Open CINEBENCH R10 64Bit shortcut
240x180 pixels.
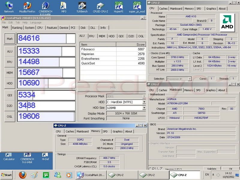pyautogui.click(x=46, y=8)
